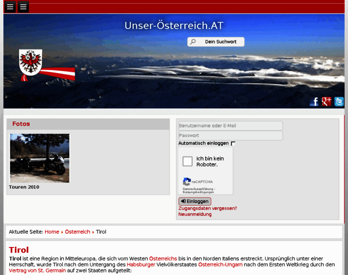348x275 pixels.
Task: Open the Österreichs link in article
Action: point(163,259)
